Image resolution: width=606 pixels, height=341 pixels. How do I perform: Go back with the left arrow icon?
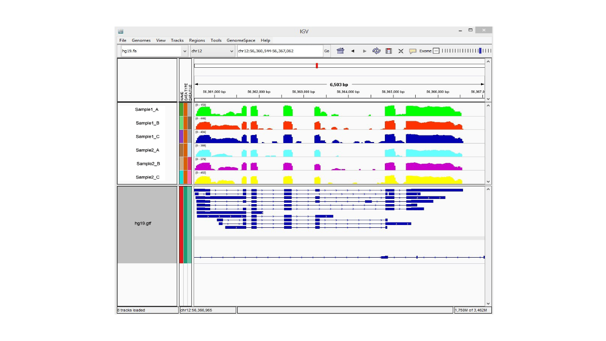(x=353, y=51)
